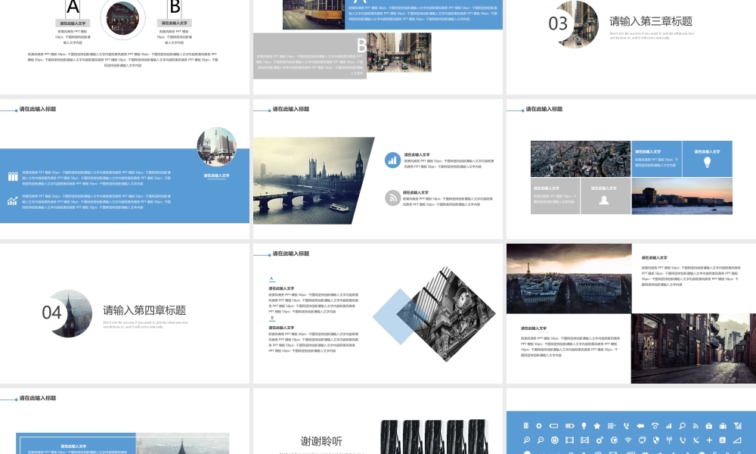Click the first-aid kit icon
The height and width of the screenshot is (454, 756).
point(709,425)
